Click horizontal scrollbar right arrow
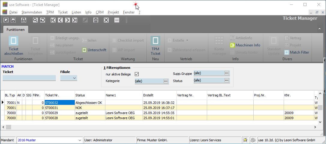 click(x=315, y=127)
